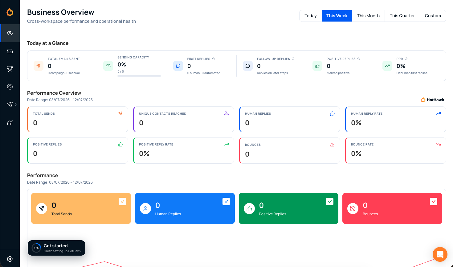Click the HotHawk flame logo in sidebar

(10, 12)
